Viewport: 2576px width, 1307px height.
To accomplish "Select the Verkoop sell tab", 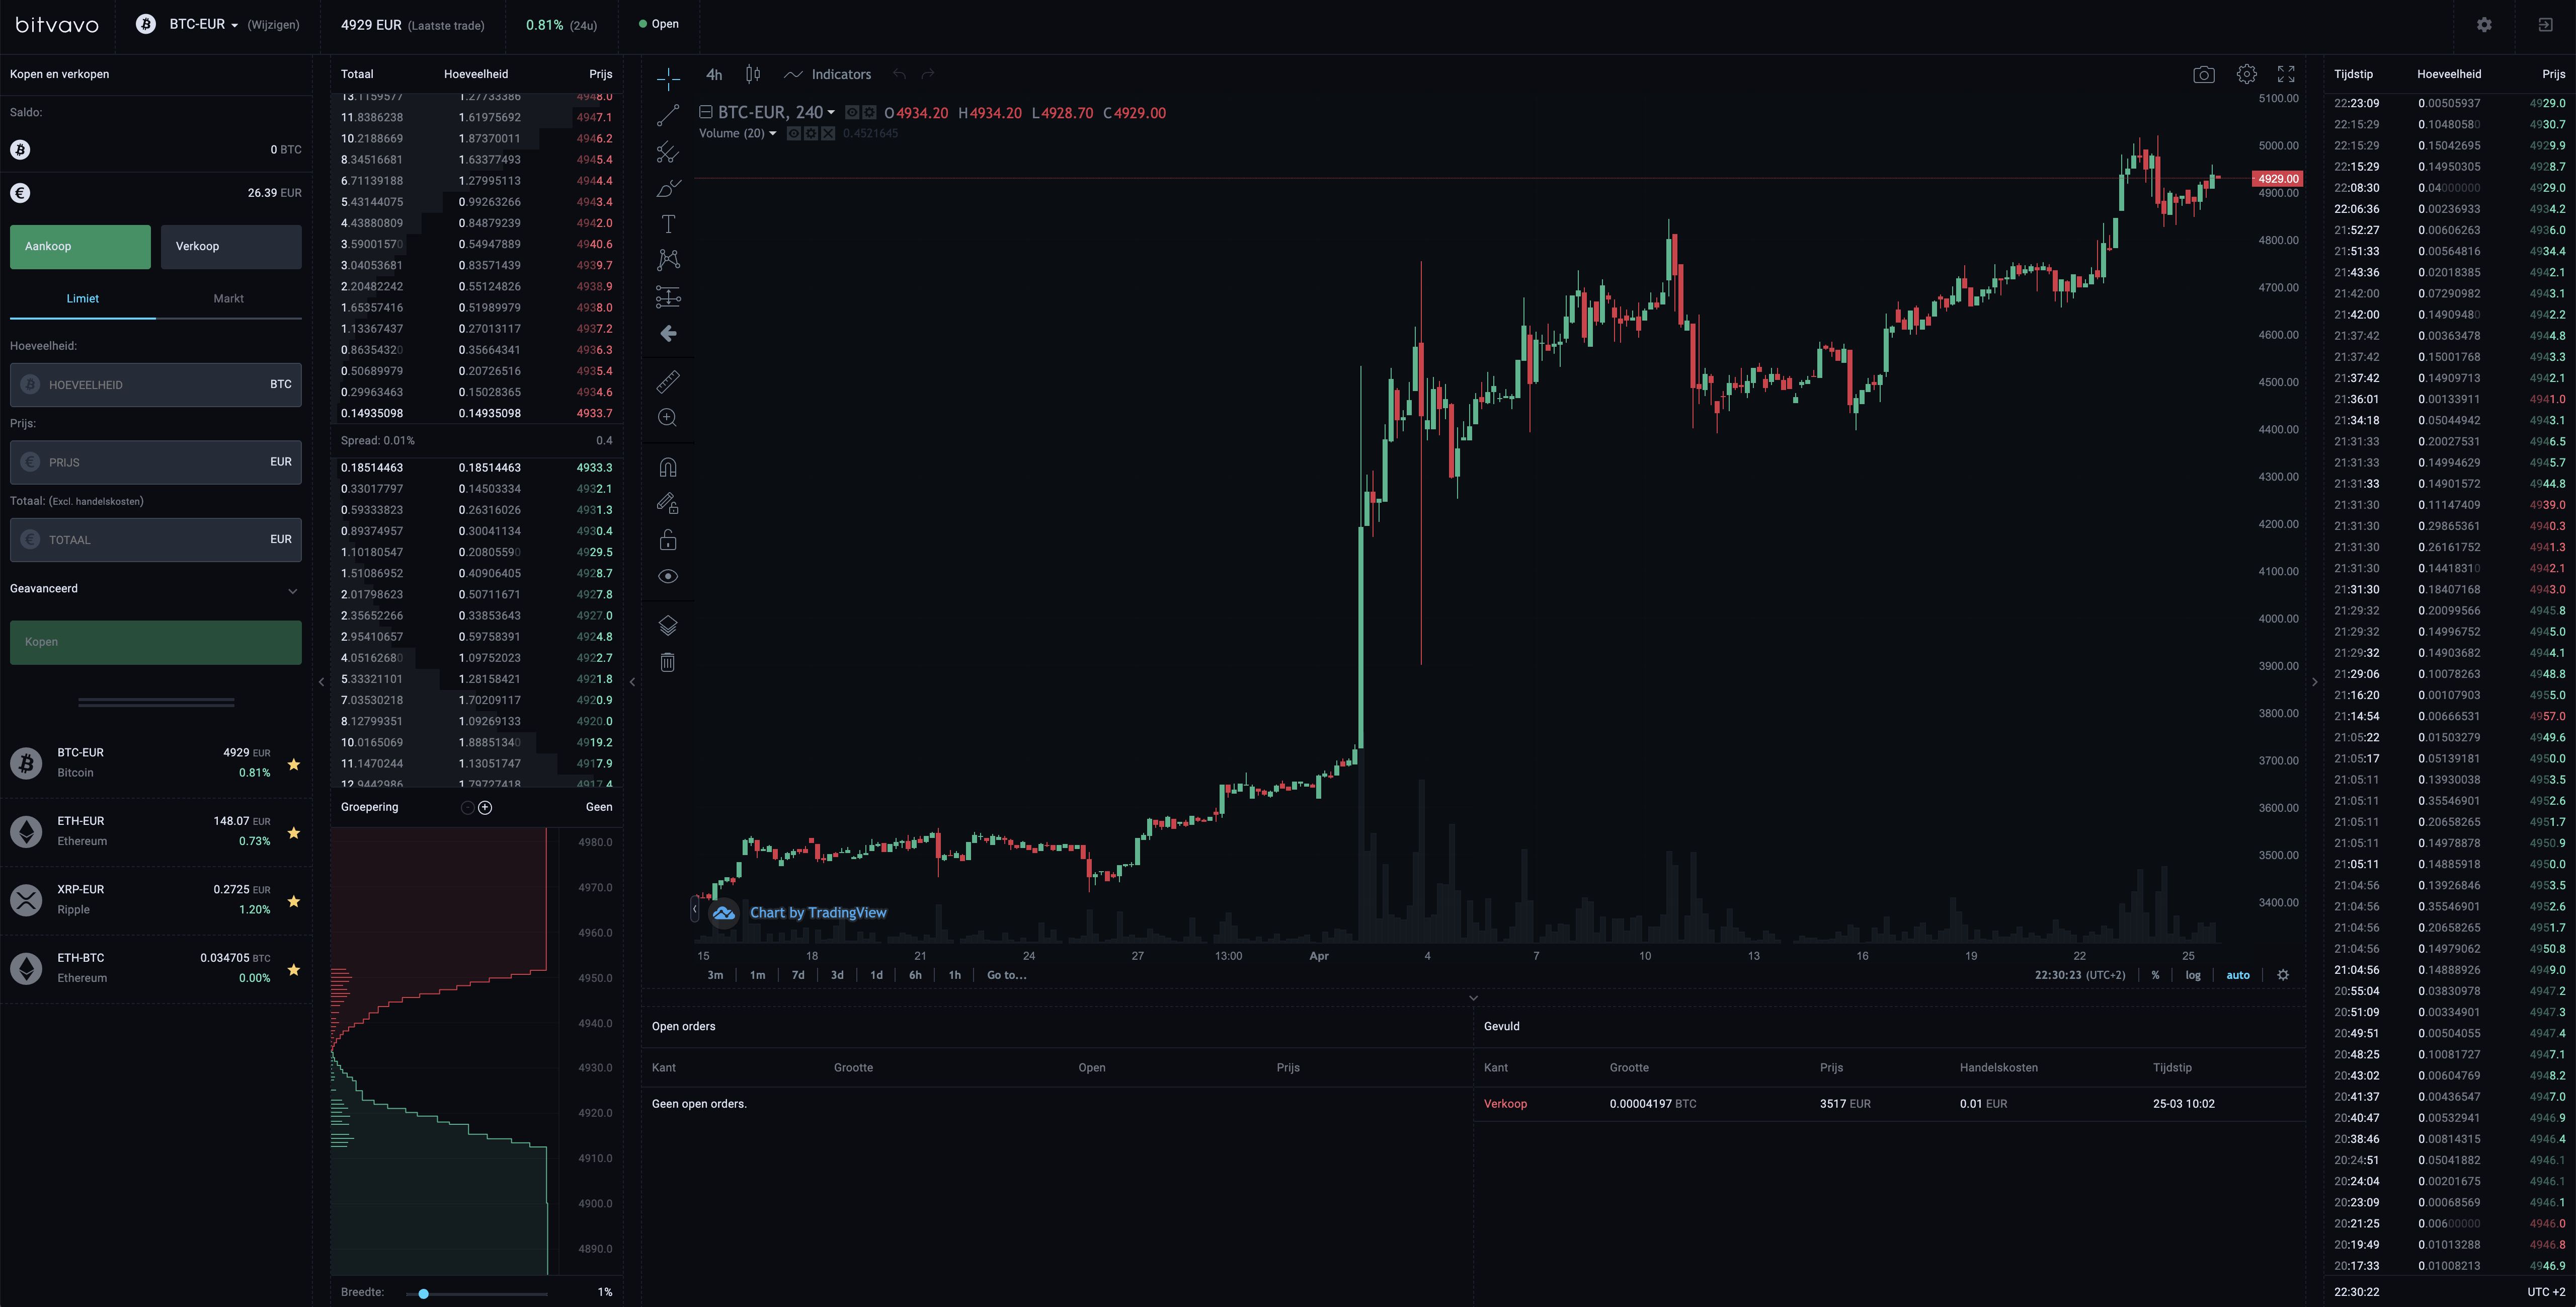I will click(231, 247).
